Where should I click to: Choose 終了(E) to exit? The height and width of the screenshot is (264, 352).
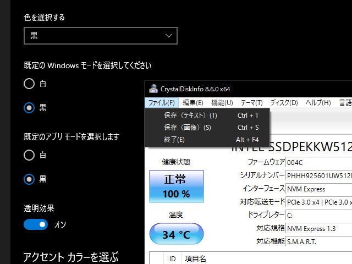(x=207, y=140)
